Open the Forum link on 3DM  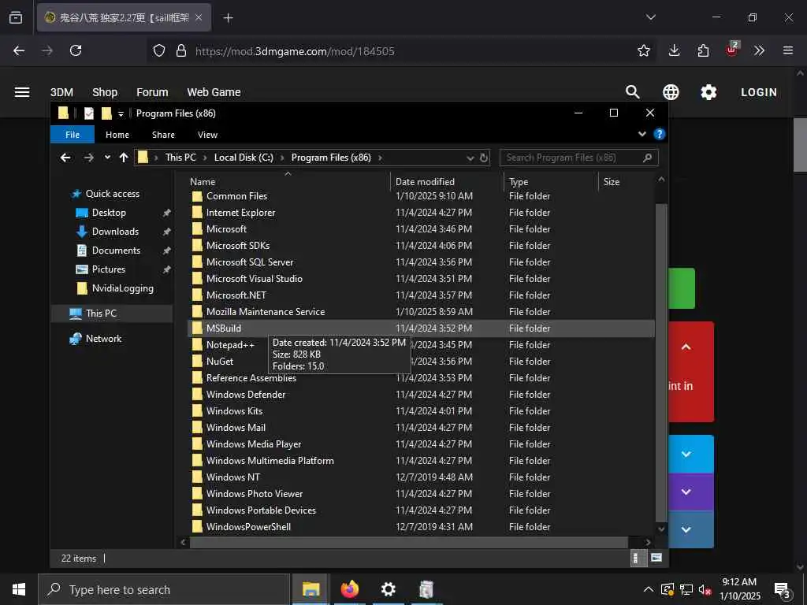pos(152,92)
